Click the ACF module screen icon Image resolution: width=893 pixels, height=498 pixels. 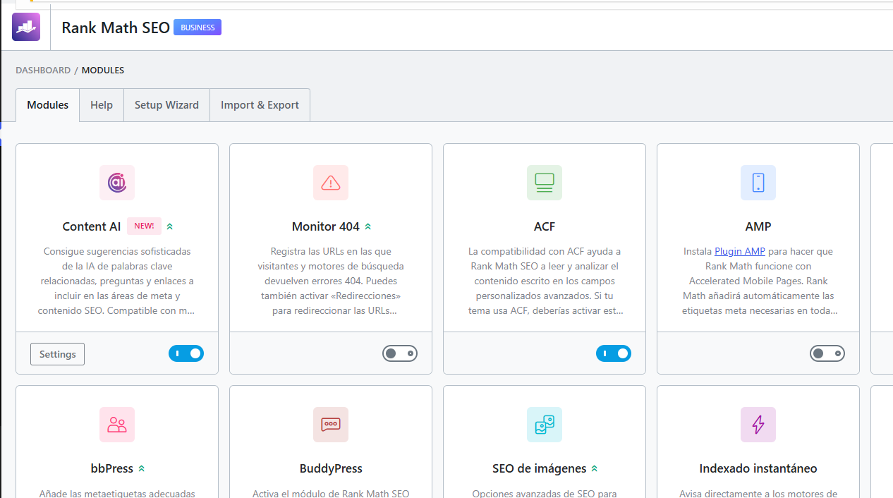(x=545, y=183)
